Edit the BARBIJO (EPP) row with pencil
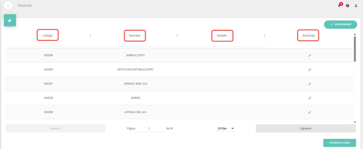Screen dimensions: 363x149 [x=309, y=55]
